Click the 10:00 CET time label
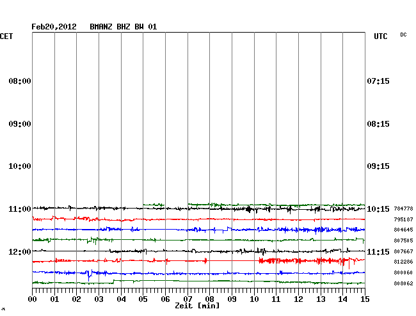The image size is (416, 316). point(20,166)
